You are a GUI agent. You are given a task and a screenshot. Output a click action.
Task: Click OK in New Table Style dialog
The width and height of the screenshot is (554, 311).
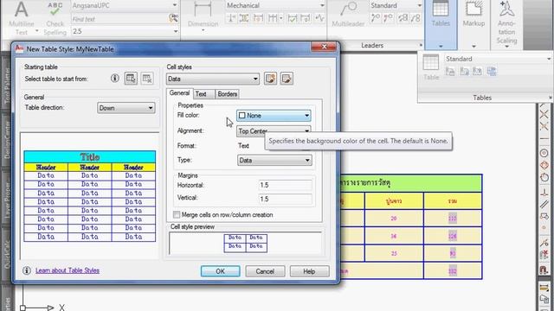[220, 271]
